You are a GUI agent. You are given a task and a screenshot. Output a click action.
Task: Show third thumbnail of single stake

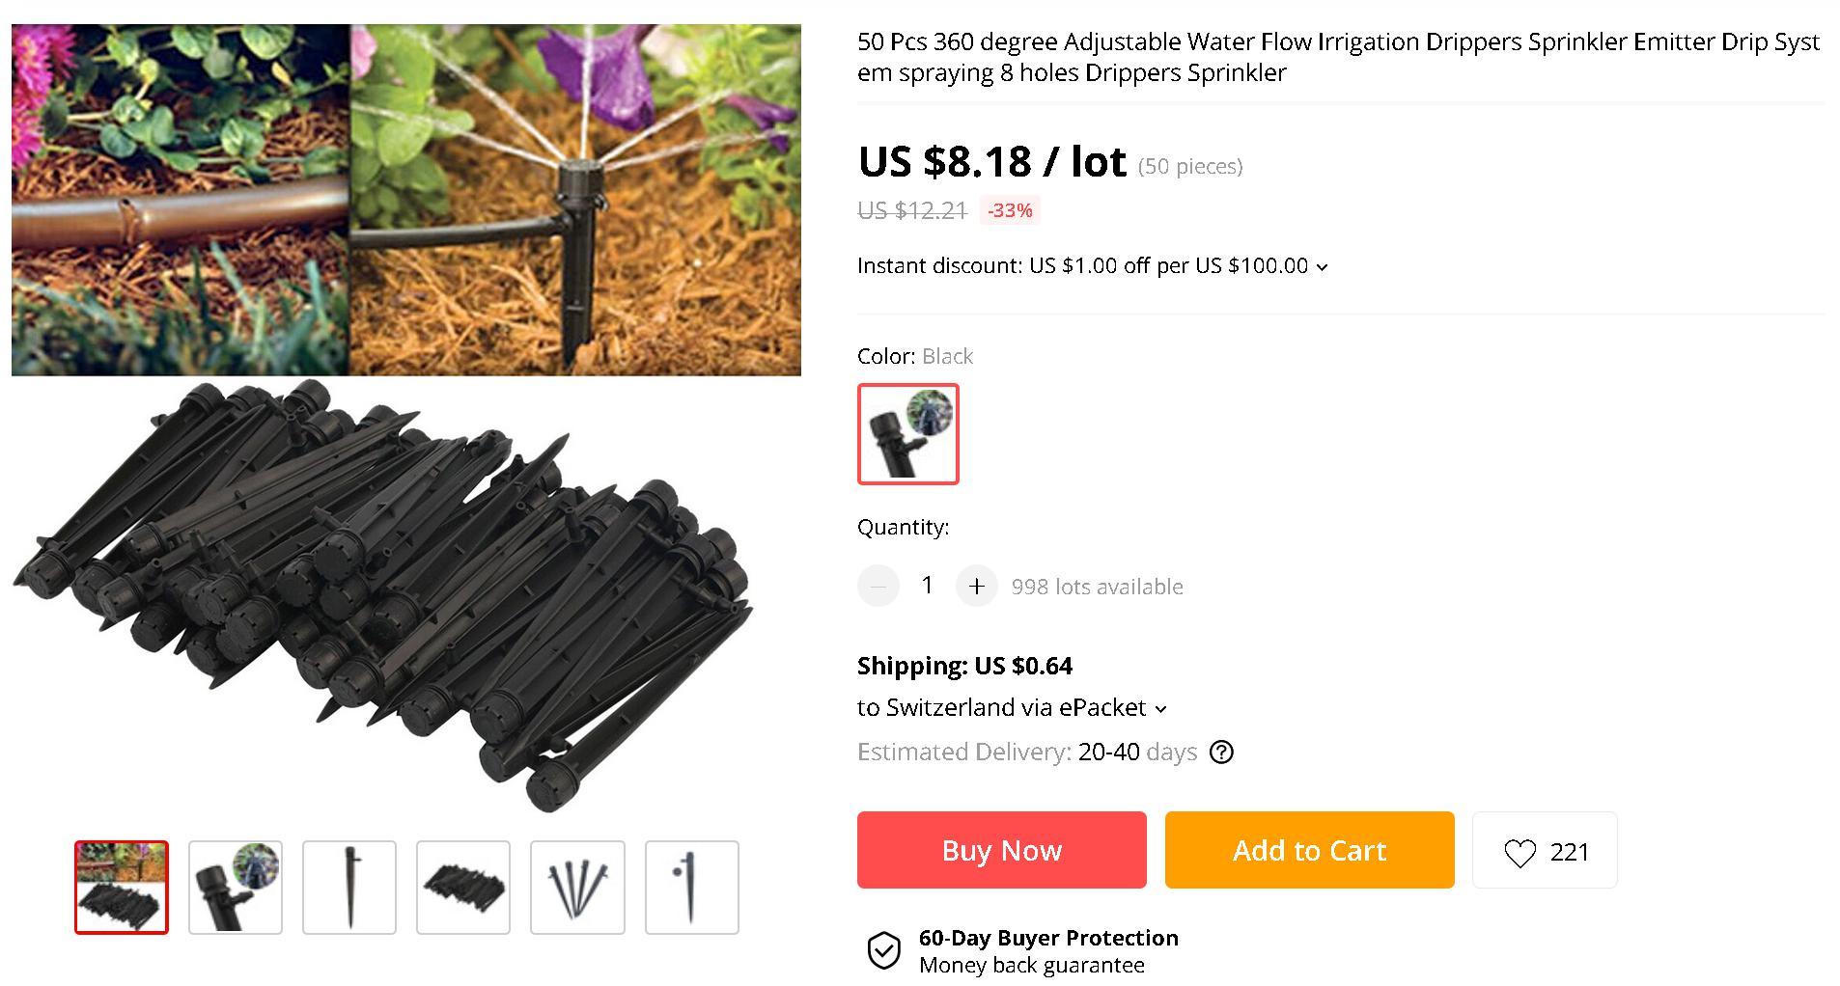pyautogui.click(x=349, y=888)
